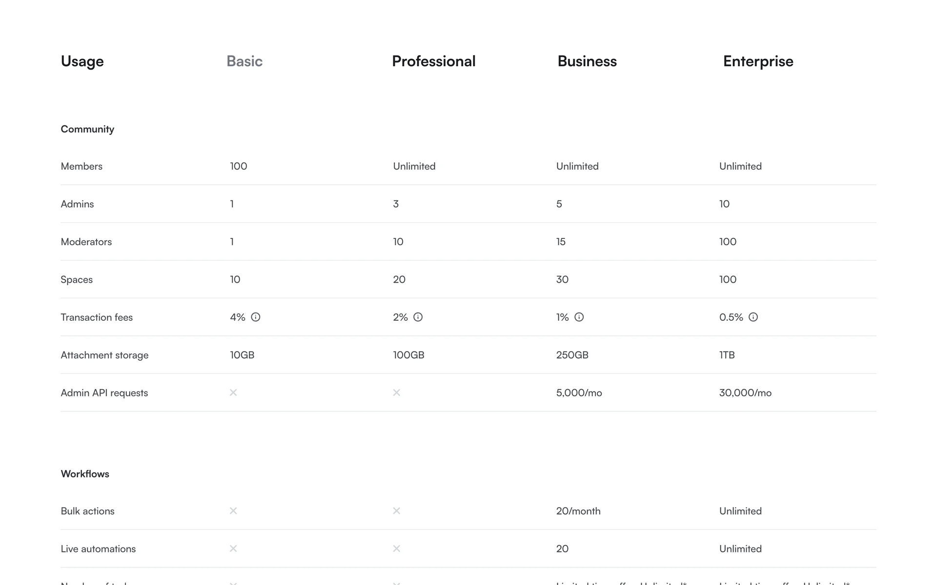Click info icon next to 0.5% fee
The height and width of the screenshot is (585, 937).
coord(753,317)
